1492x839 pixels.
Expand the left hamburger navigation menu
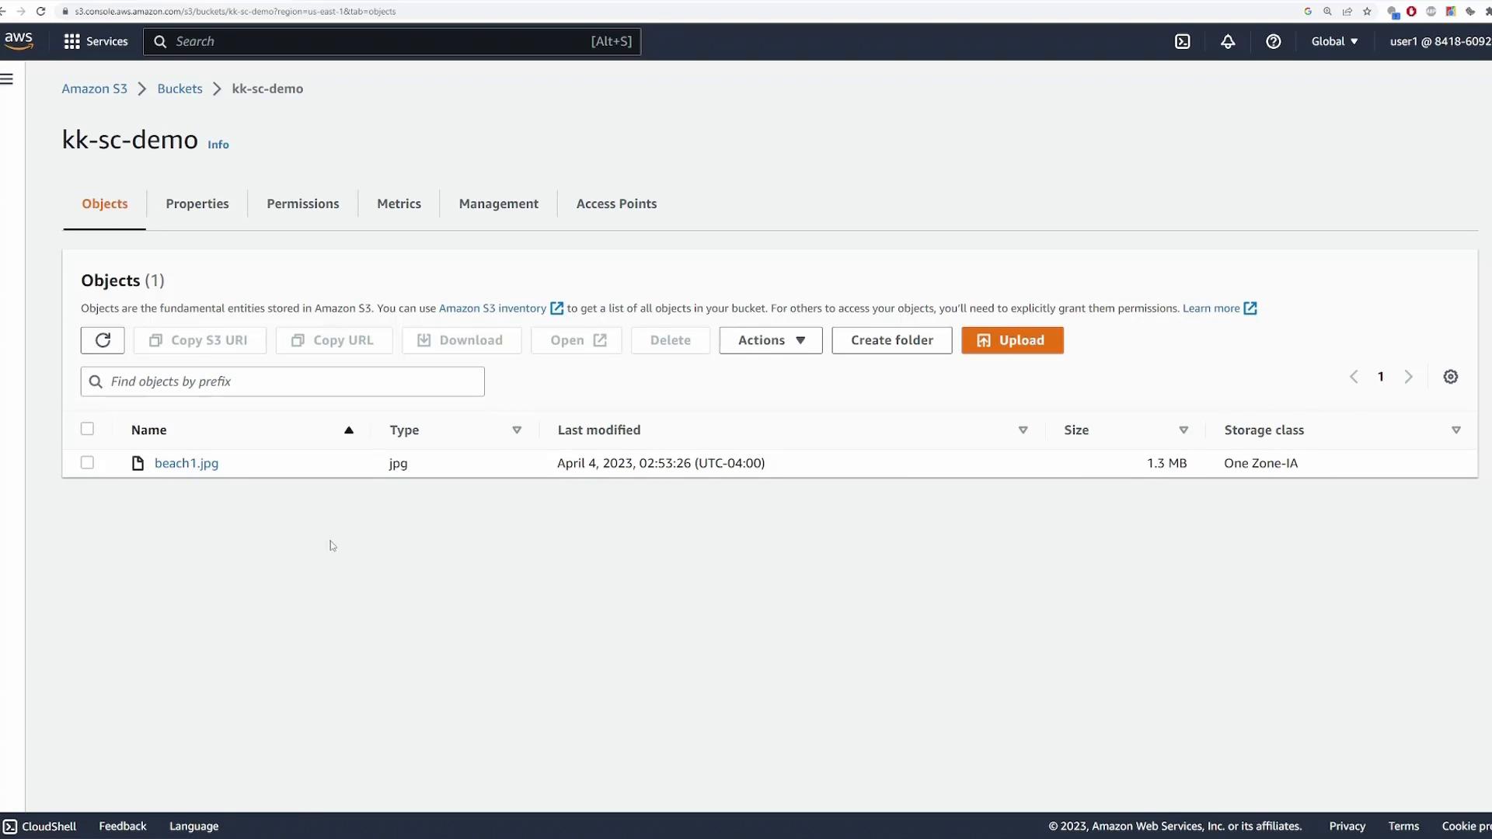7,78
